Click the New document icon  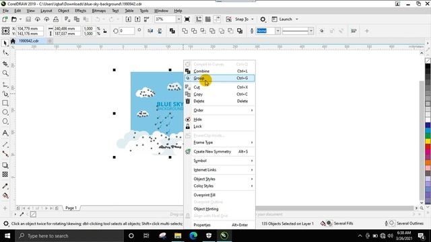coord(5,19)
